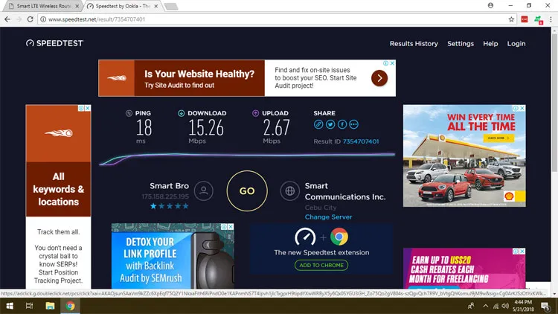The width and height of the screenshot is (558, 314).
Task: Rate Smart Bro with first star
Action: (153, 206)
